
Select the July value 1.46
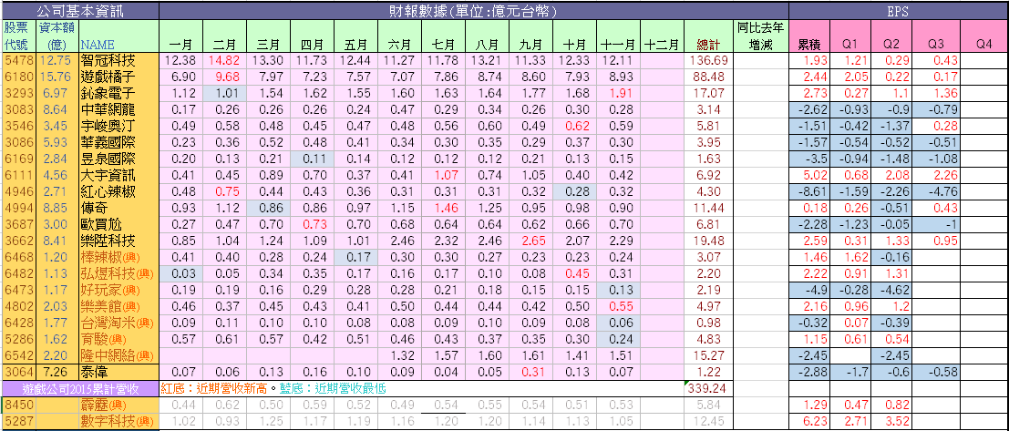pos(443,207)
